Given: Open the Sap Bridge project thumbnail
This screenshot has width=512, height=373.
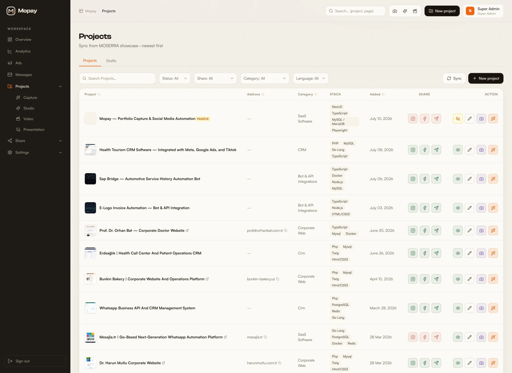Looking at the screenshot, I should coord(90,179).
